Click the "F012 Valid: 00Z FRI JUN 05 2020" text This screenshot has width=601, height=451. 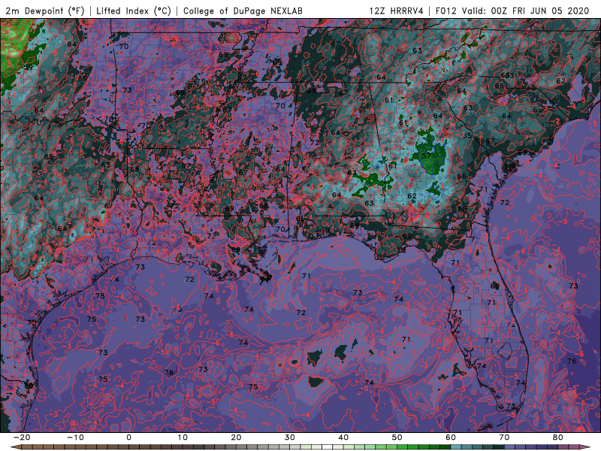(x=512, y=11)
